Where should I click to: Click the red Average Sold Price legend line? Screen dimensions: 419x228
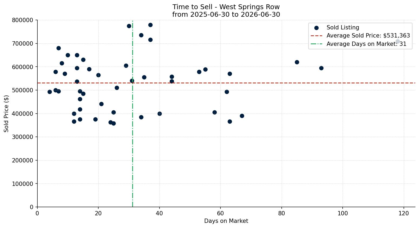coord(316,36)
